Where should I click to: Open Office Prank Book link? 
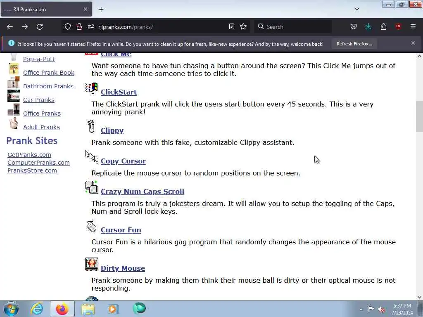click(x=49, y=73)
